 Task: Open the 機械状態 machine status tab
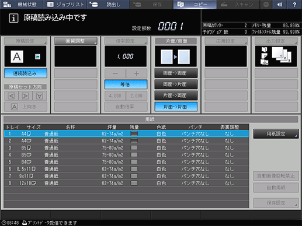pos(22,5)
